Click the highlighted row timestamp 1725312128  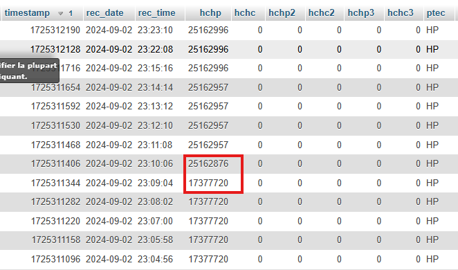55,49
